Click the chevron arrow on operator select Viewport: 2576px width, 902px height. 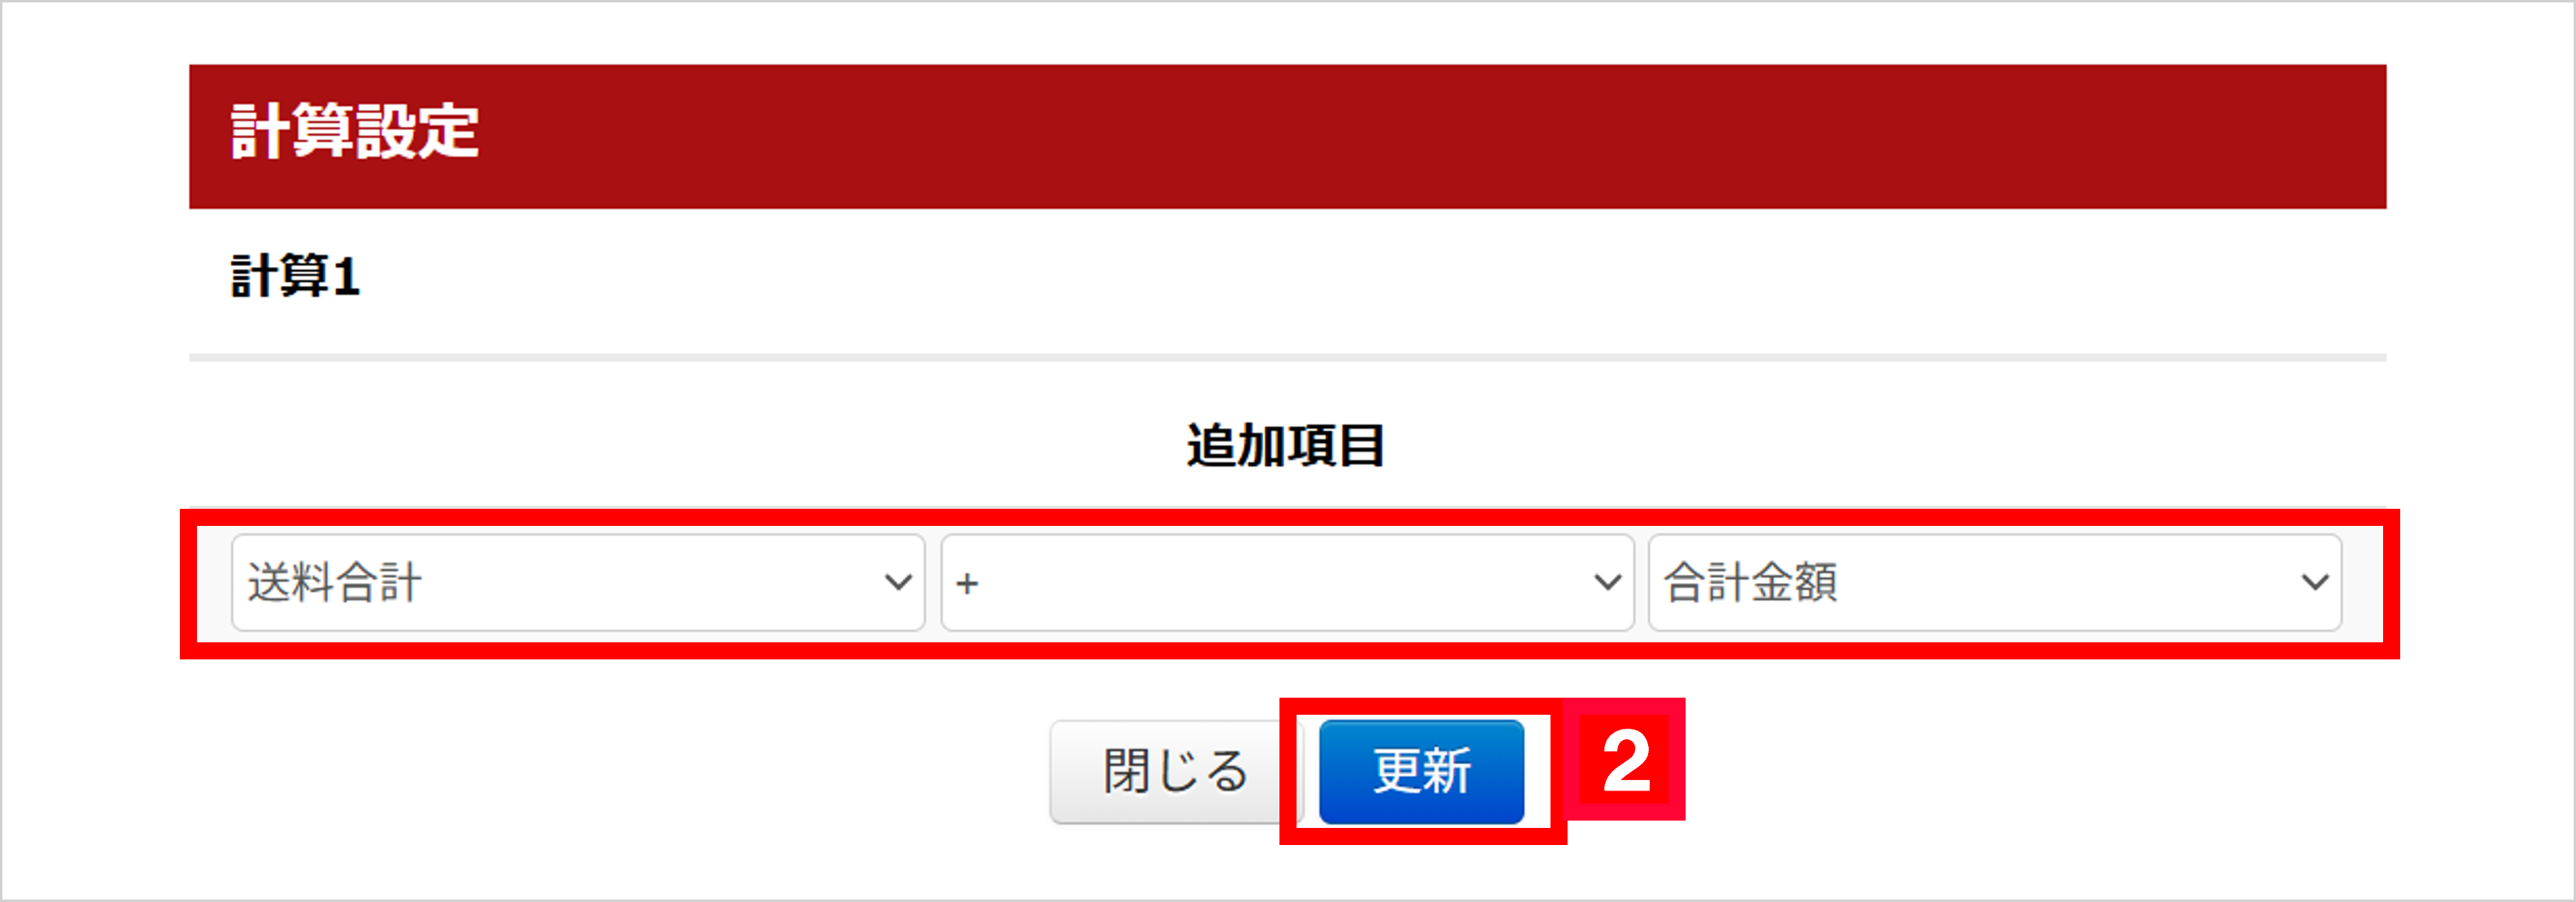pyautogui.click(x=1607, y=582)
